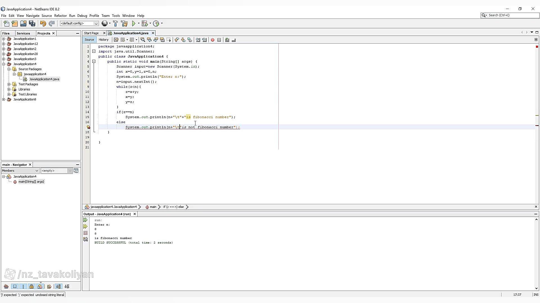This screenshot has height=303, width=540.
Task: Open the File menu
Action: [4, 16]
